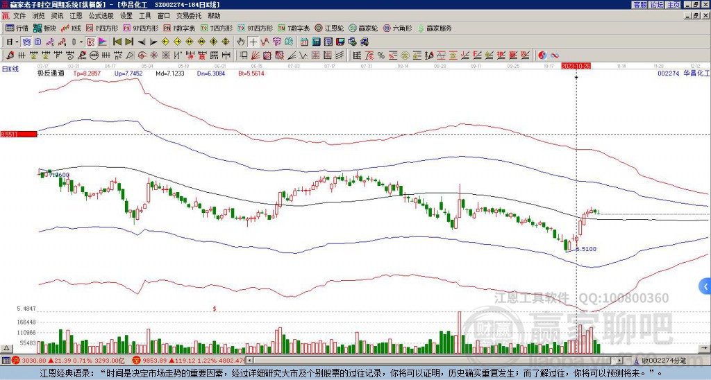
Task: Open the 帮助 menu
Action: (x=214, y=16)
